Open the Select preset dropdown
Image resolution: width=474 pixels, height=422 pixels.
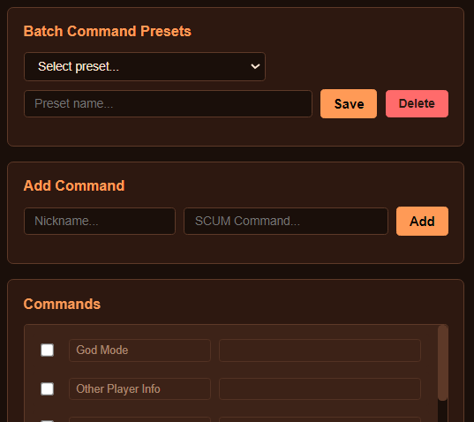145,66
